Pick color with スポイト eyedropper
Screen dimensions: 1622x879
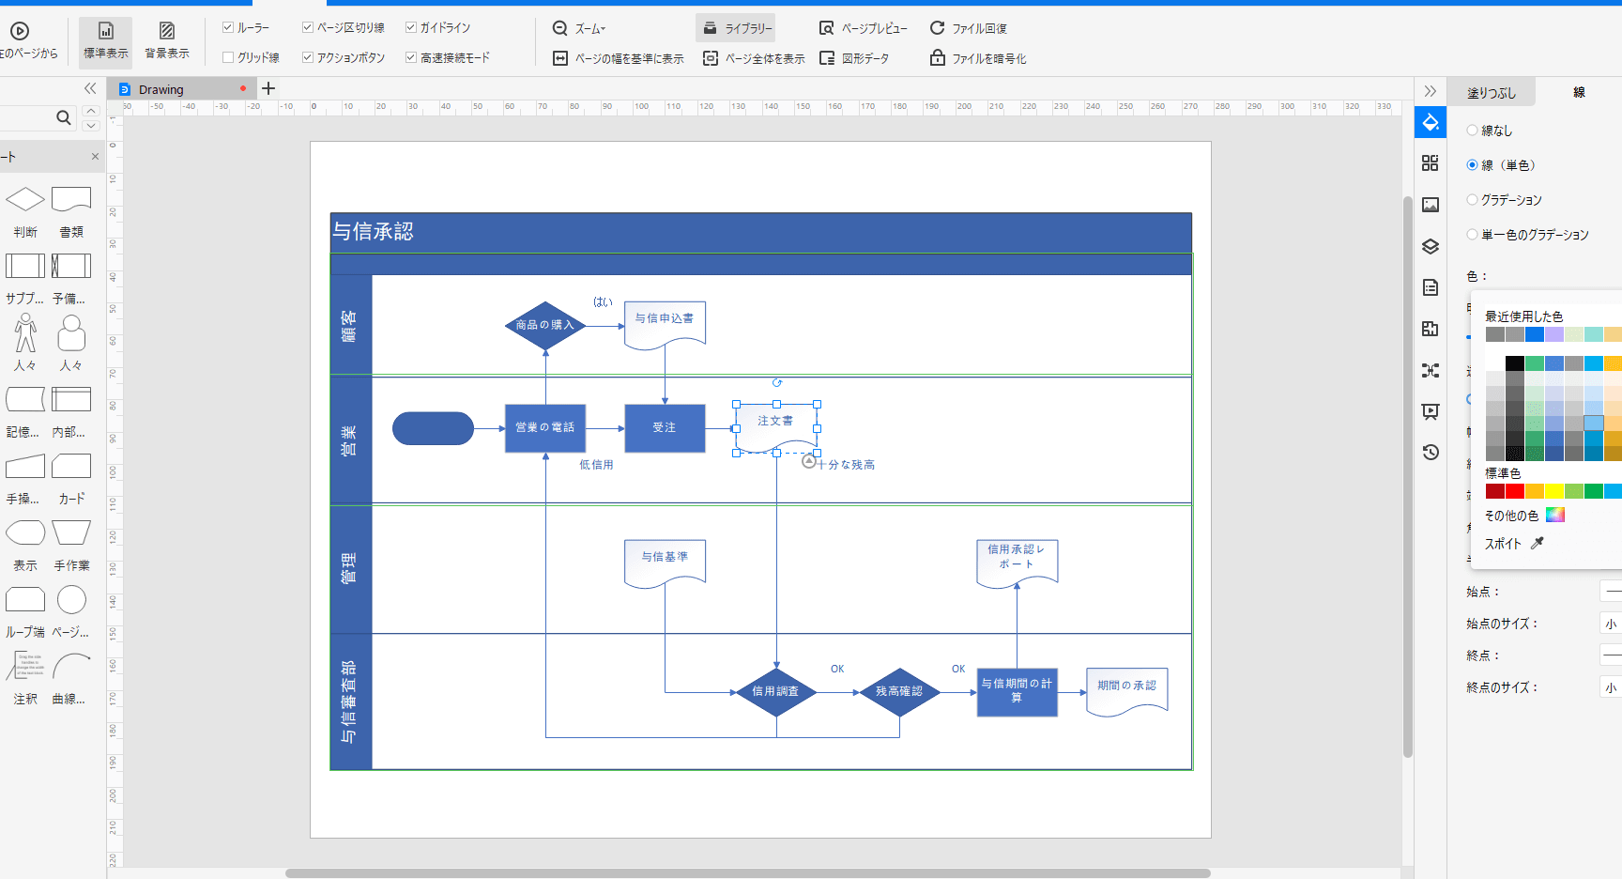tap(1537, 543)
